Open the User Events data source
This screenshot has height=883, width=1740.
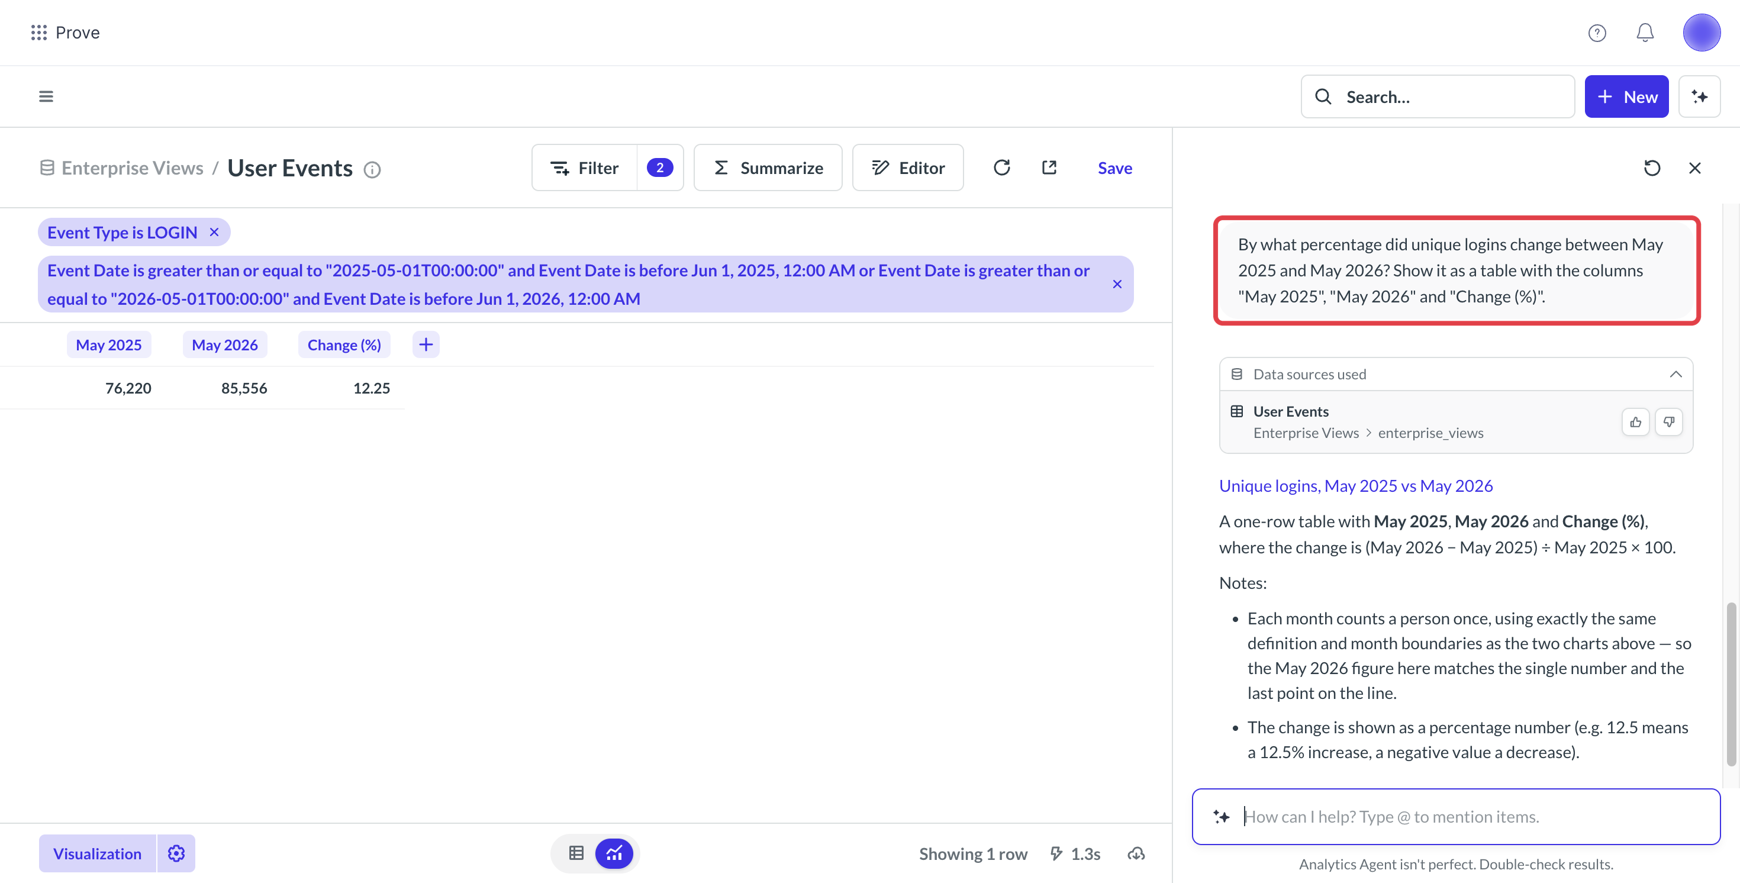tap(1291, 411)
